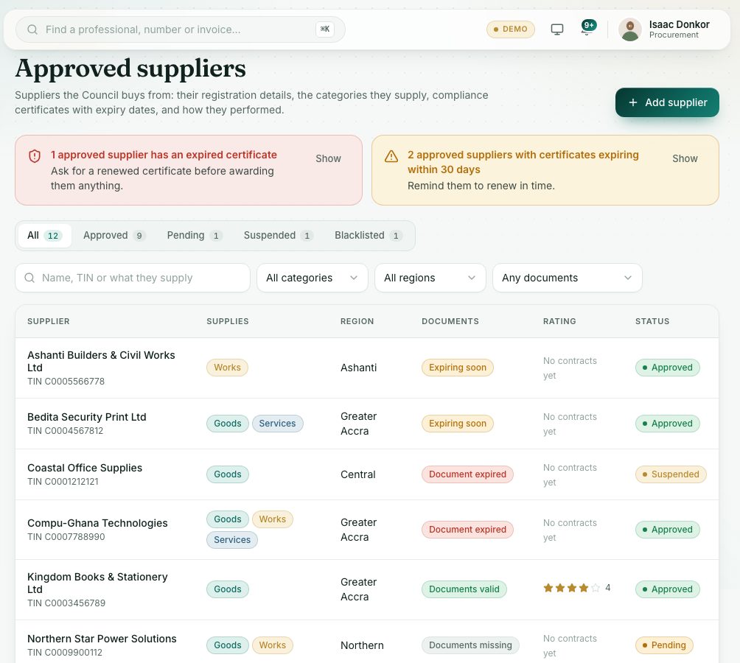Click Services tag in Compu-Ghana row

coord(232,540)
